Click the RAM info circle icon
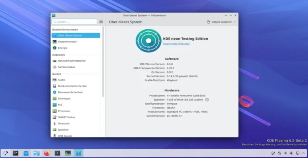The height and width of the screenshot is (158, 308). point(207,100)
